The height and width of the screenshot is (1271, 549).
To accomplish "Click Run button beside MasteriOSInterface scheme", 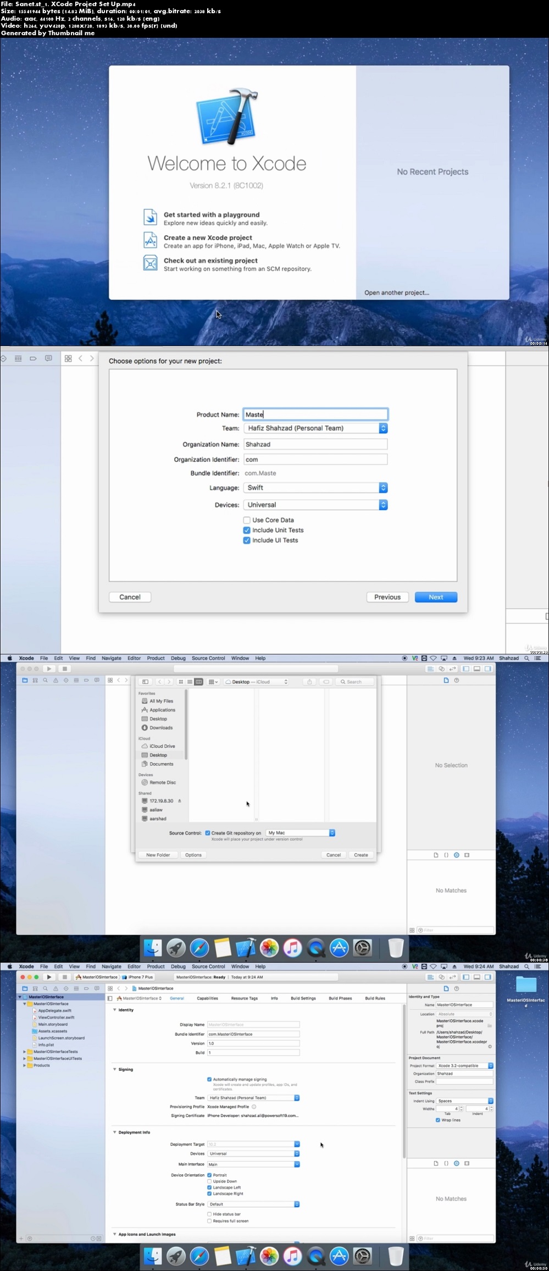I will (x=49, y=977).
